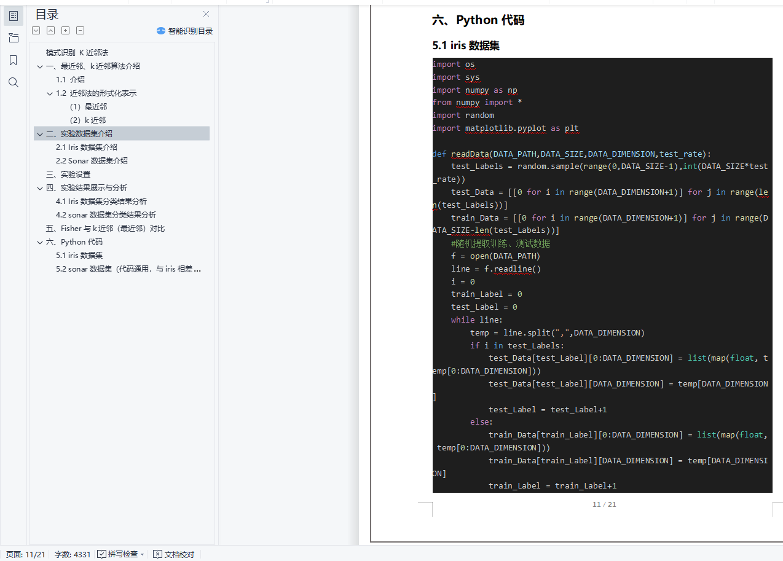Collapse the 一、最近邻、k近邻算法介绍 section
Viewport: 783px width, 561px height.
[40, 66]
